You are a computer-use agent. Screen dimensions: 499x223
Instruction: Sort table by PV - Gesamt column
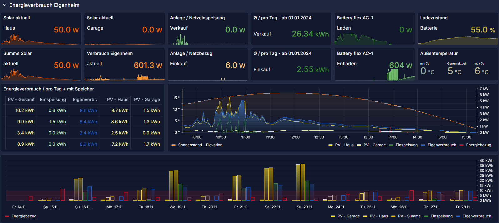pyautogui.click(x=21, y=100)
